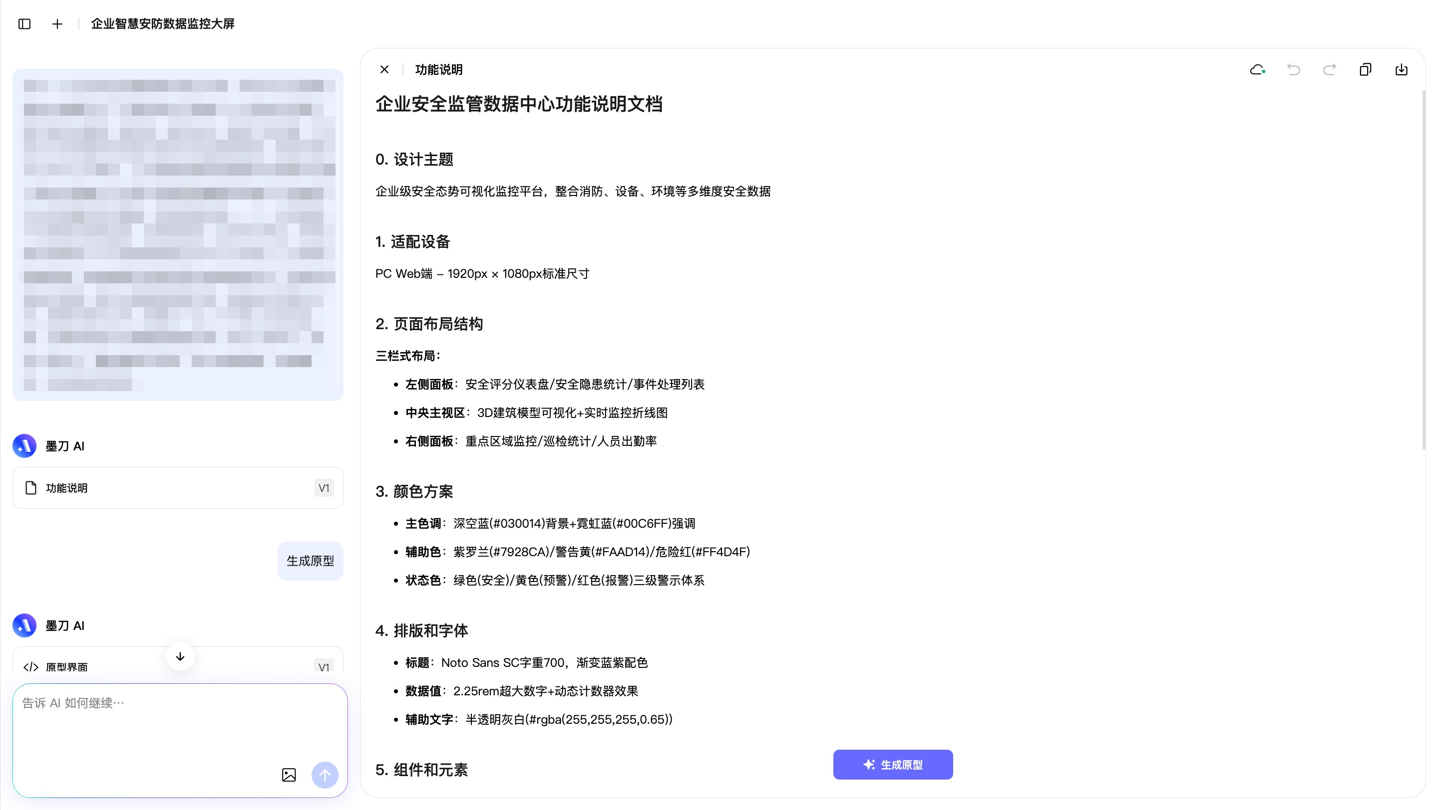Click the project title 企业智慧安防数据监控大屏
1438x810 pixels.
pyautogui.click(x=162, y=24)
